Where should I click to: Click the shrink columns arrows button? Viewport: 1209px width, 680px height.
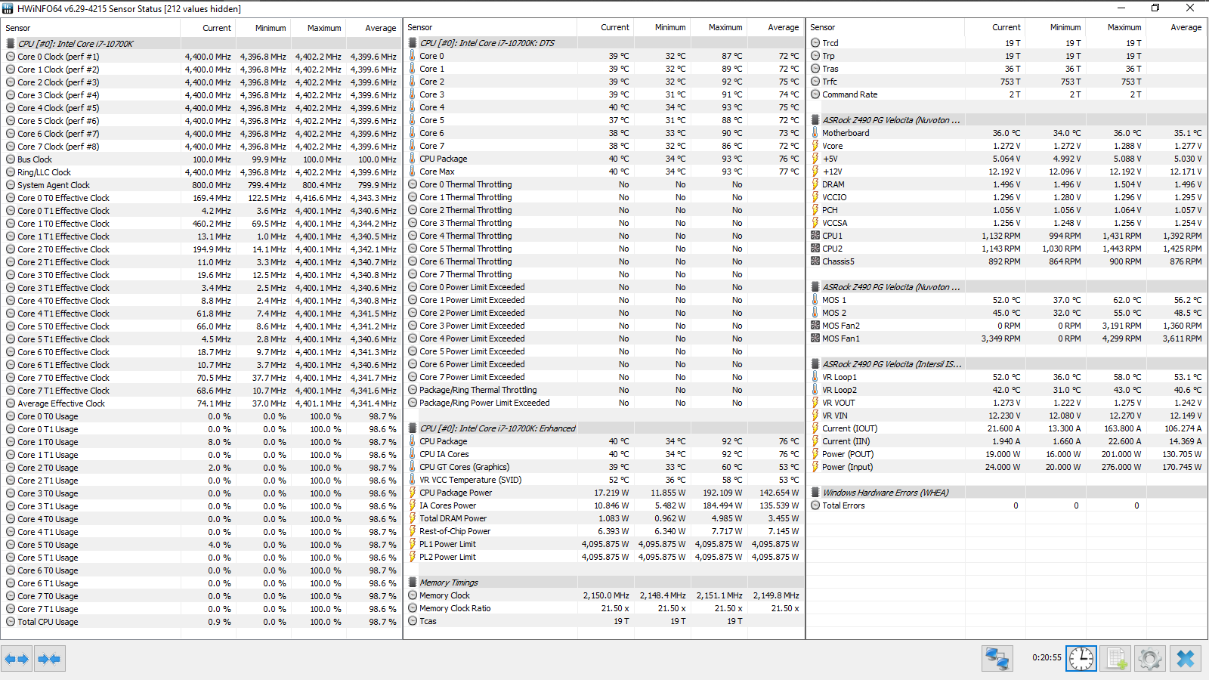tap(49, 659)
